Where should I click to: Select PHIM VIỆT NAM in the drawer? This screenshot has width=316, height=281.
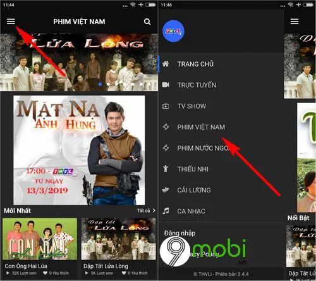(221, 127)
